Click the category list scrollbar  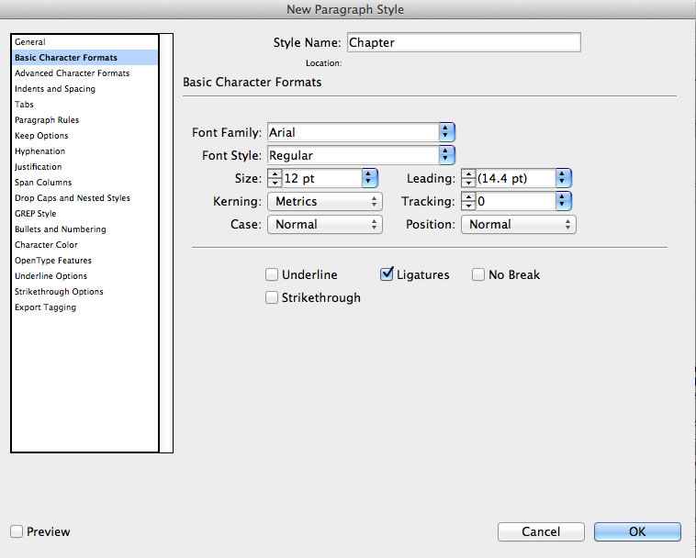[166, 243]
